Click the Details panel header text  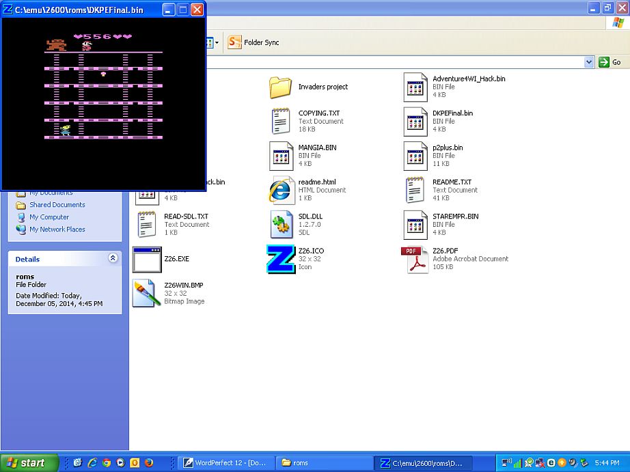[27, 259]
